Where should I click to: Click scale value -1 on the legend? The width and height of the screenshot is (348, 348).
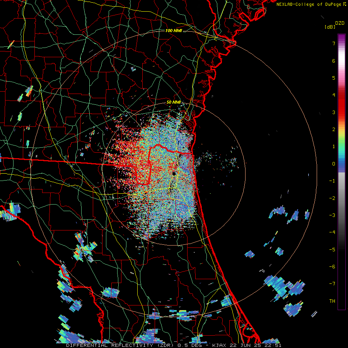[332, 181]
